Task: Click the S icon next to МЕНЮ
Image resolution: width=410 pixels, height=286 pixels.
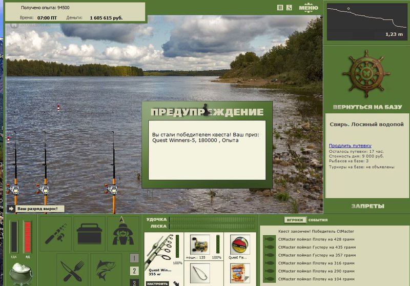Action: coord(289,8)
